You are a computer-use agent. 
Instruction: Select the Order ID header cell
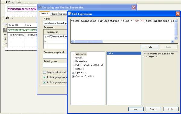(16, 25)
